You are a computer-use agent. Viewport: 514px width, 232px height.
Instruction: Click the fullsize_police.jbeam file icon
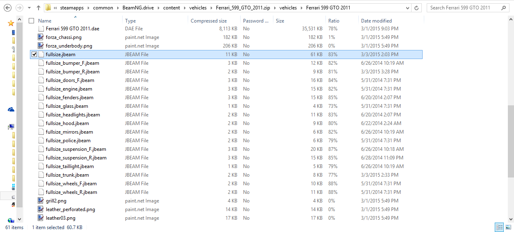click(41, 141)
